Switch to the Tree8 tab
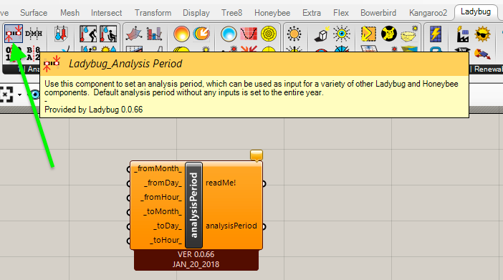The width and height of the screenshot is (503, 280). [x=231, y=13]
